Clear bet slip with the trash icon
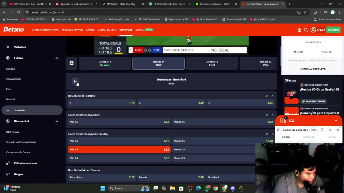Image resolution: width=344 pixels, height=193 pixels. click(278, 130)
